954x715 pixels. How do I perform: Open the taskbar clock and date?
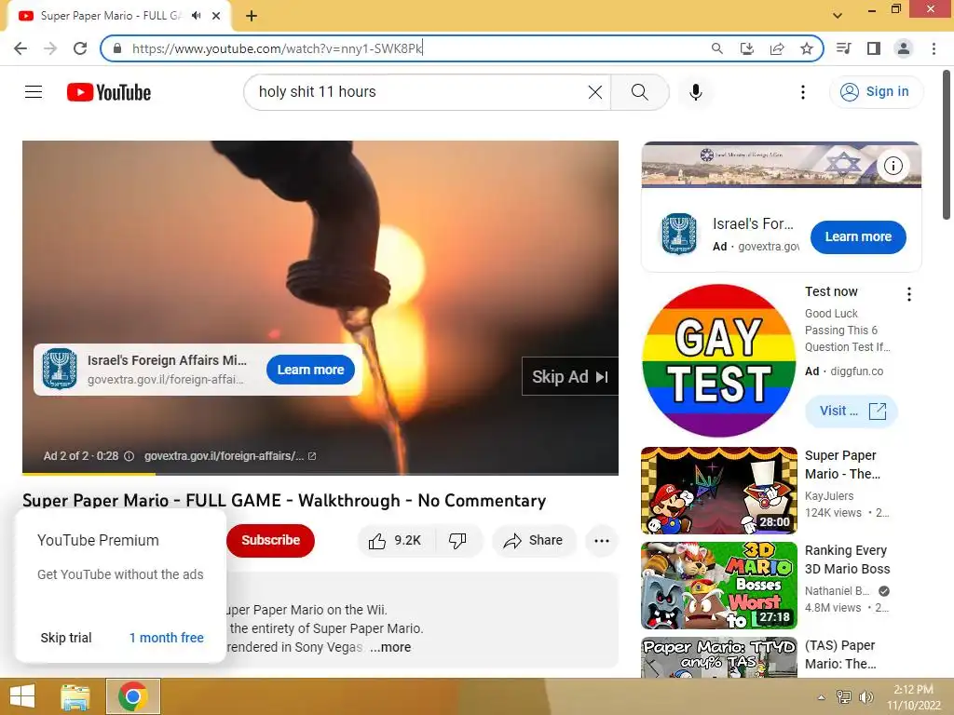tap(913, 697)
